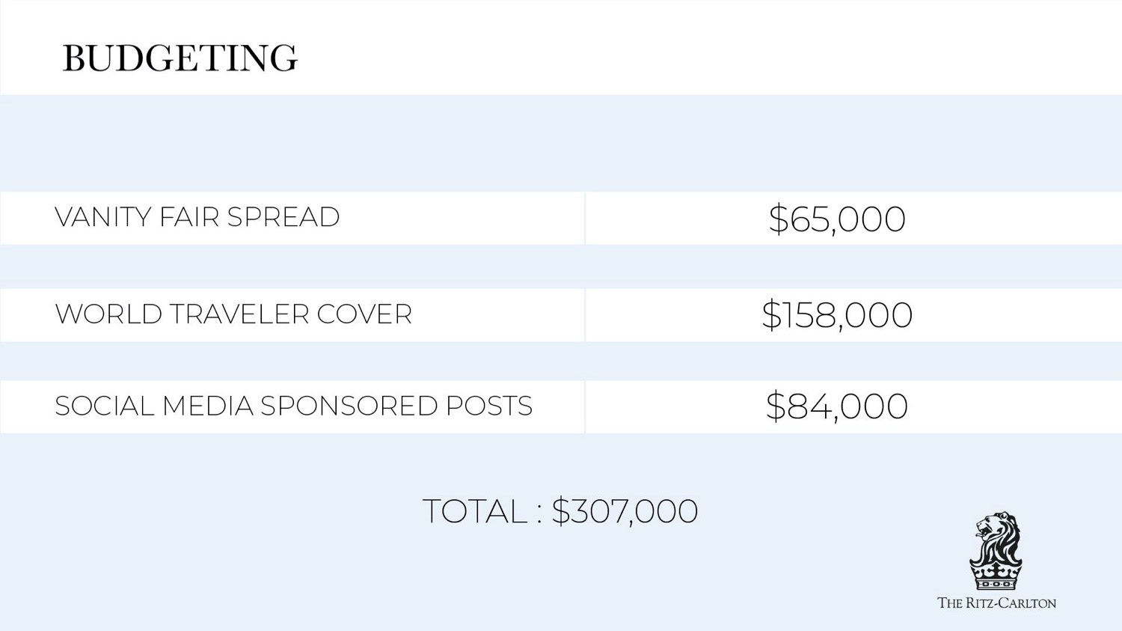Click blue band above the Vanity Fair row
The width and height of the screenshot is (1122, 631).
(561, 142)
